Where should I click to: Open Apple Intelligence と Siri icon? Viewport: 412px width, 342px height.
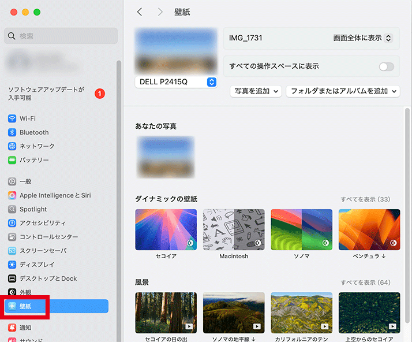pyautogui.click(x=12, y=195)
